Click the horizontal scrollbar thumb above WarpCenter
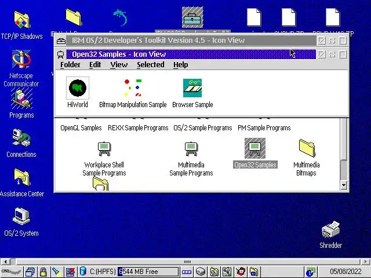Image resolution: width=371 pixels, height=278 pixels. pos(187,261)
